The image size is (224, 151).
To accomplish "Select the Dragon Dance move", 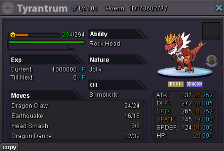I will pos(76,136).
